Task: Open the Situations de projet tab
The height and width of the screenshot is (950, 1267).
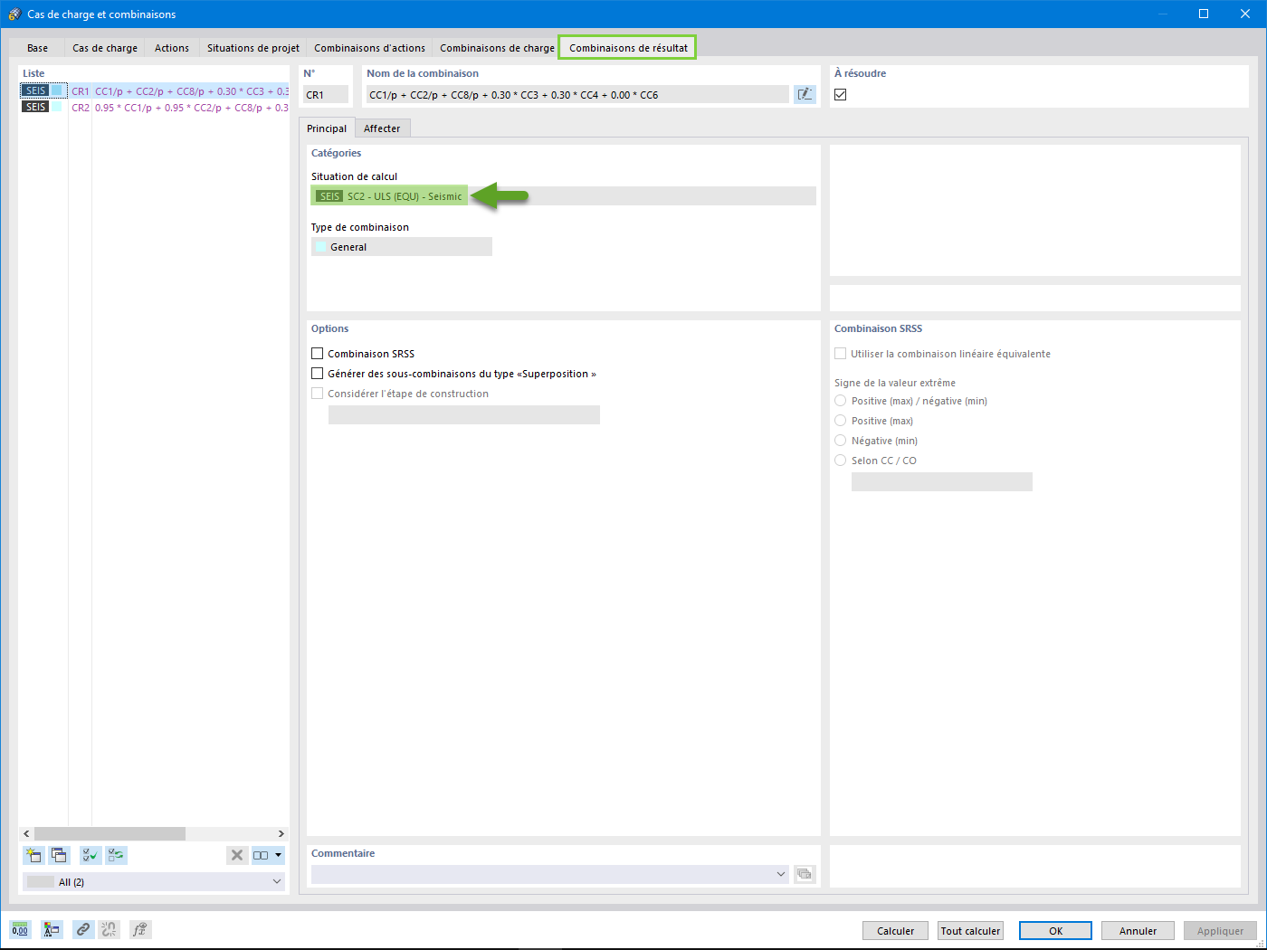Action: tap(253, 48)
